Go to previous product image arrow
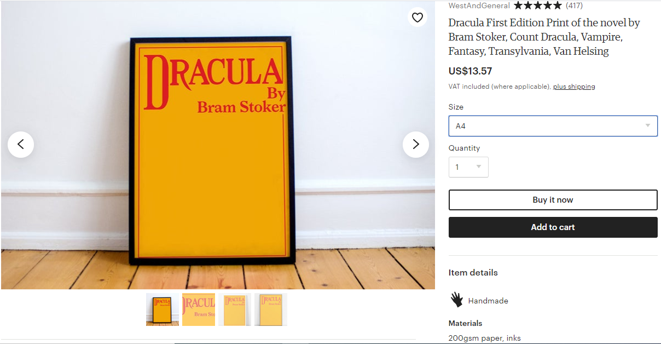The width and height of the screenshot is (661, 344). (x=21, y=145)
